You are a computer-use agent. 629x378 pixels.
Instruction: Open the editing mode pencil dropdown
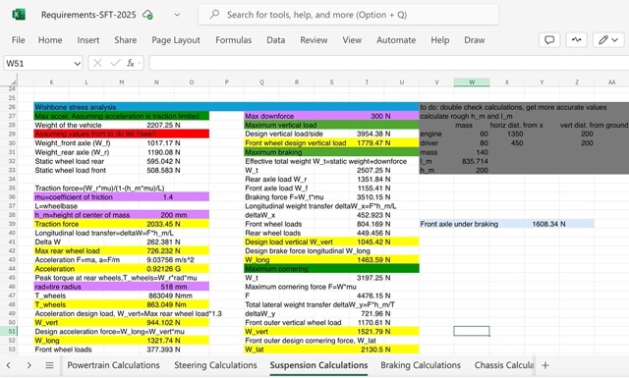608,40
